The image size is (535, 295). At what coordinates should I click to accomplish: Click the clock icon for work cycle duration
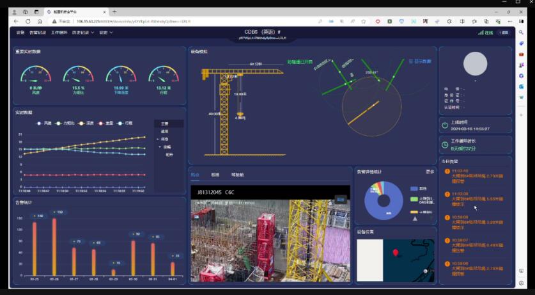click(x=445, y=145)
